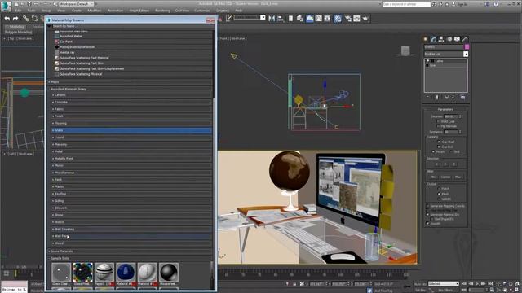Click the X direction button
Viewport: 522px width, 293px height.
click(436, 164)
